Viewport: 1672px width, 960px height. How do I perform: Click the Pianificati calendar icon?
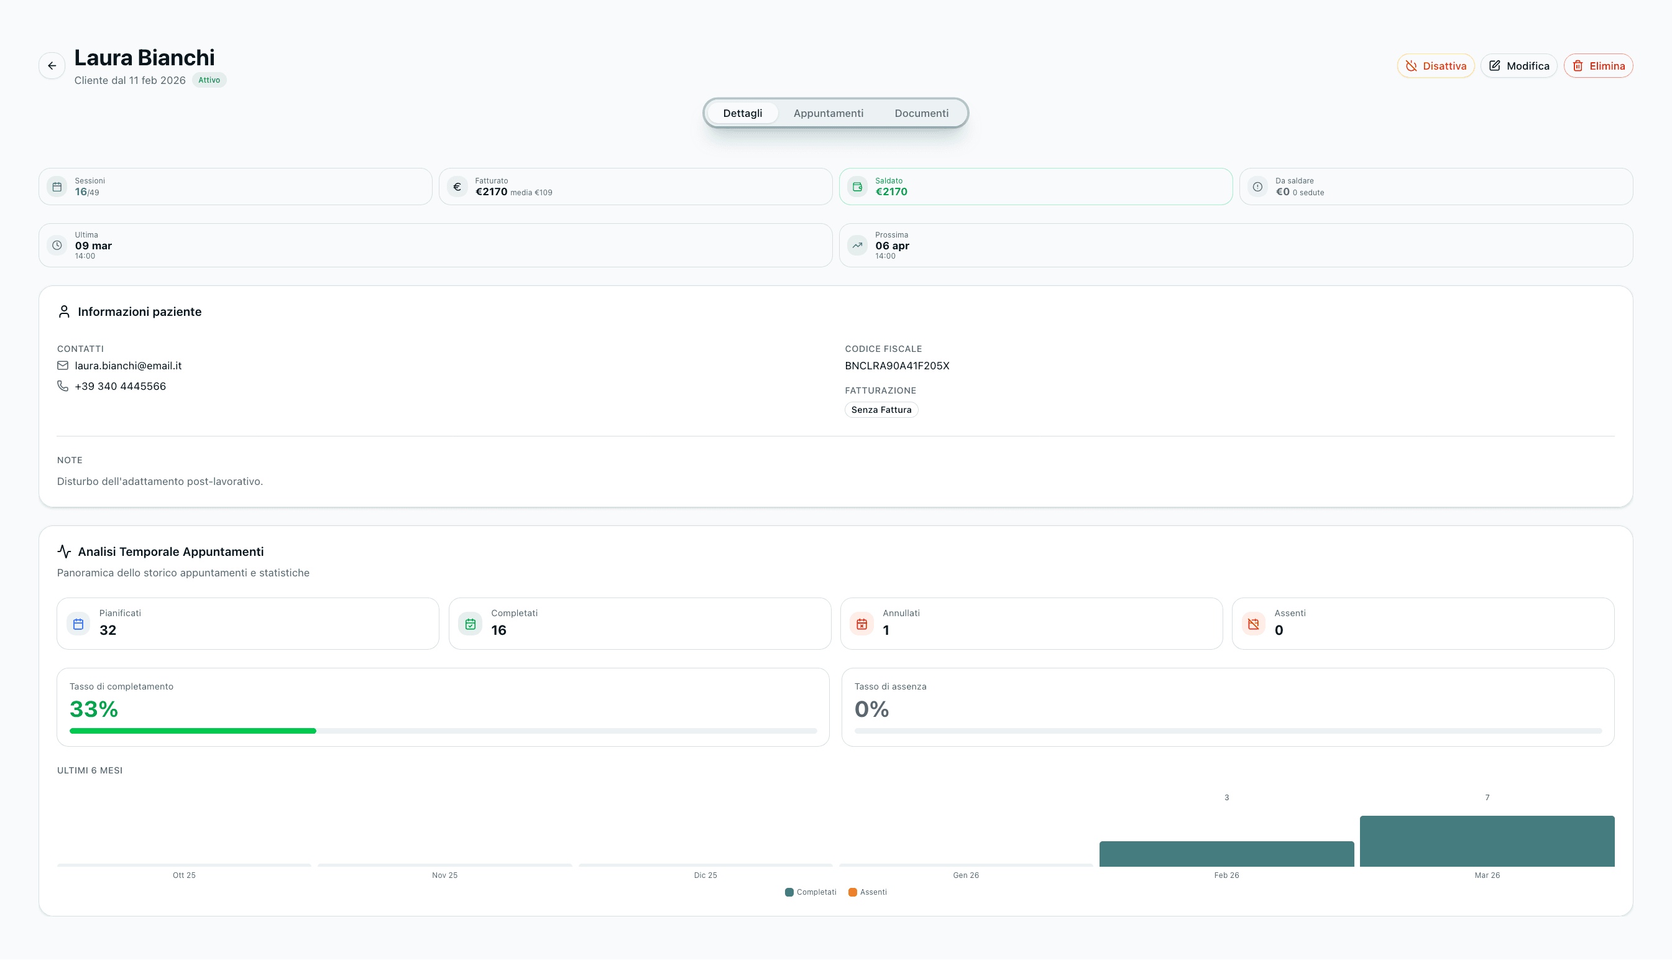tap(78, 624)
